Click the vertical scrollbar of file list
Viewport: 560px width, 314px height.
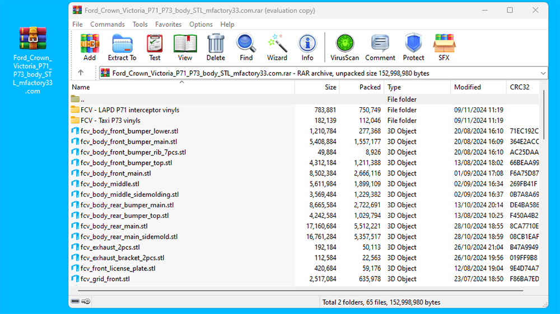point(544,115)
